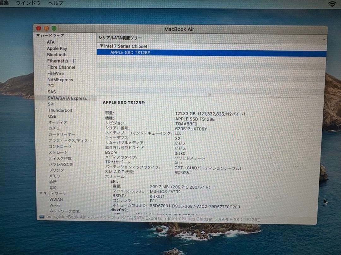Select PCI in the sidebar
This screenshot has height=255, width=341.
[51, 86]
